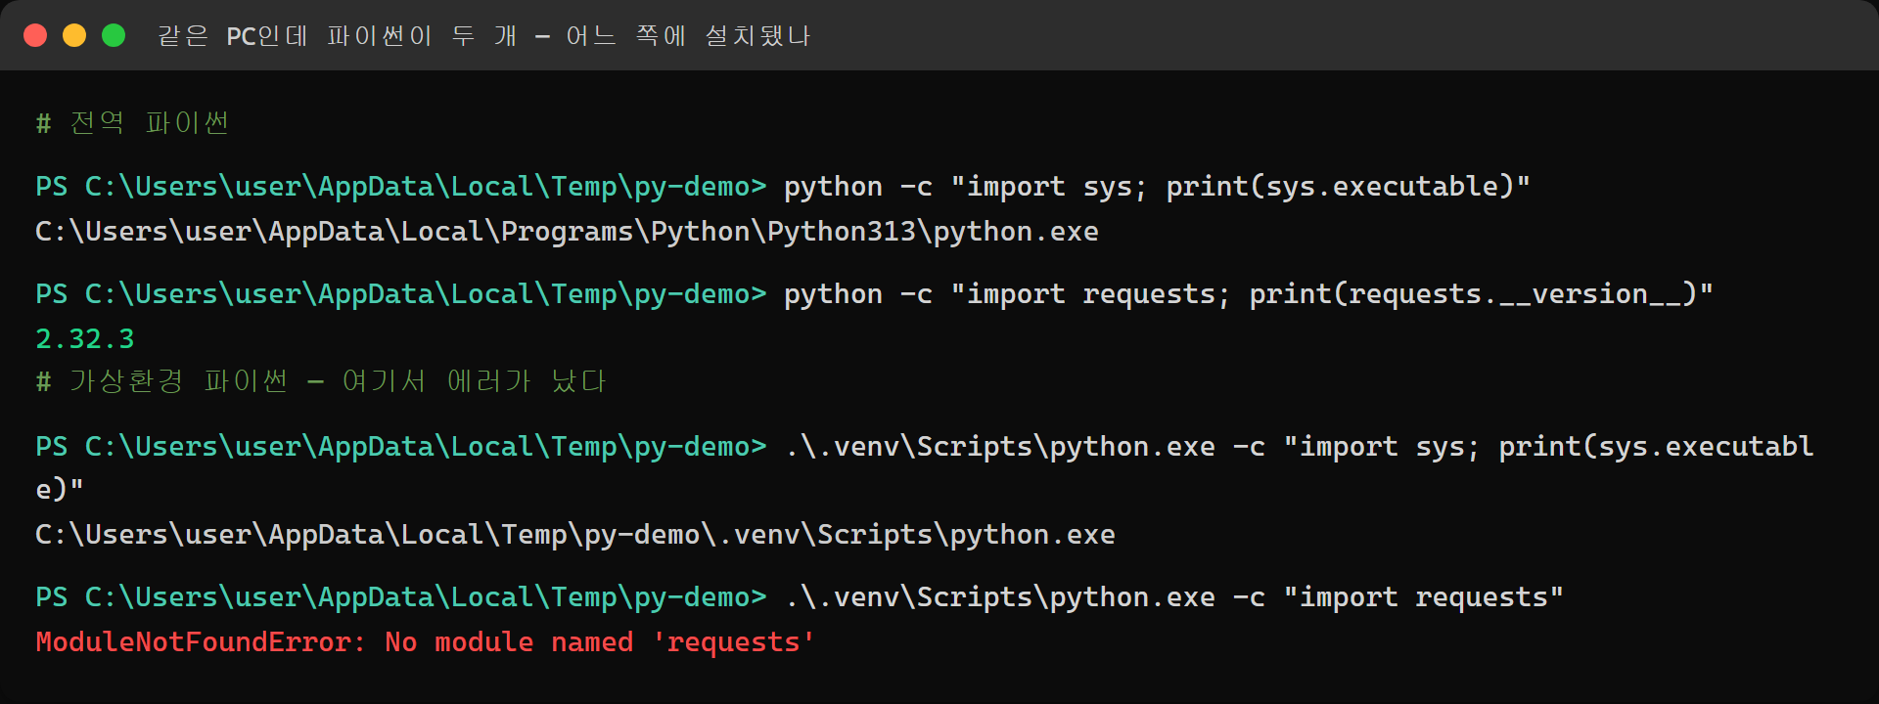This screenshot has width=1879, height=704.
Task: Click the red ModuleNotFoundError message
Action: coord(425,642)
